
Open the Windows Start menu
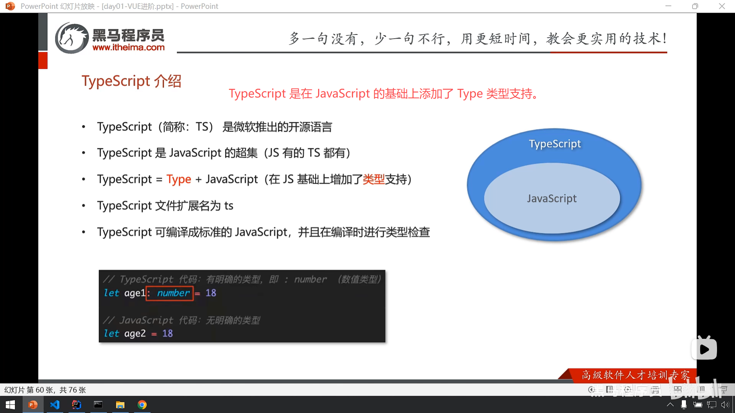pyautogui.click(x=10, y=405)
